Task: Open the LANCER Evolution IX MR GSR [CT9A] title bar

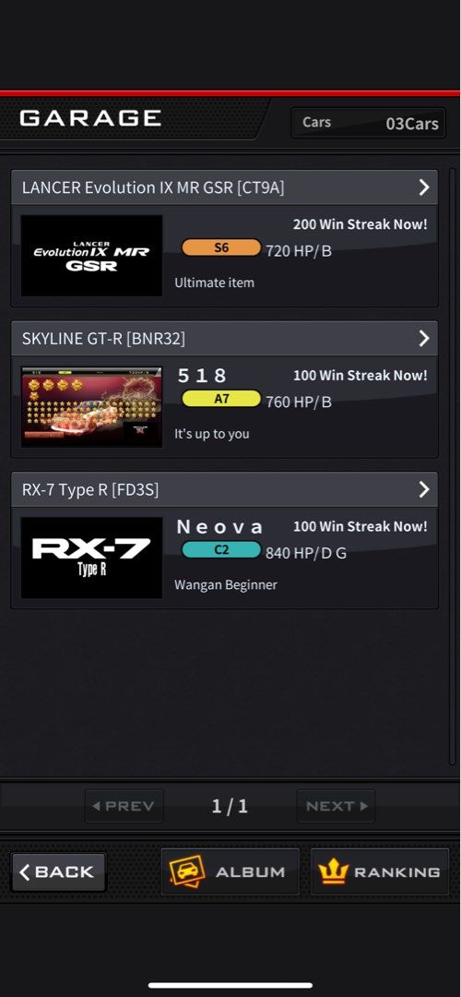Action: pos(224,186)
